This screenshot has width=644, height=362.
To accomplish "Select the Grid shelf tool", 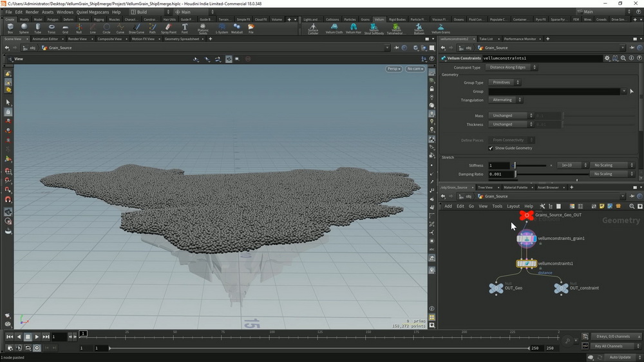I will coord(65,28).
